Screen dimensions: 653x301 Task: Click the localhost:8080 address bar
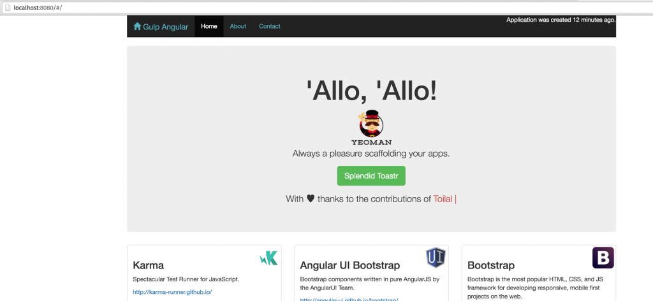326,8
